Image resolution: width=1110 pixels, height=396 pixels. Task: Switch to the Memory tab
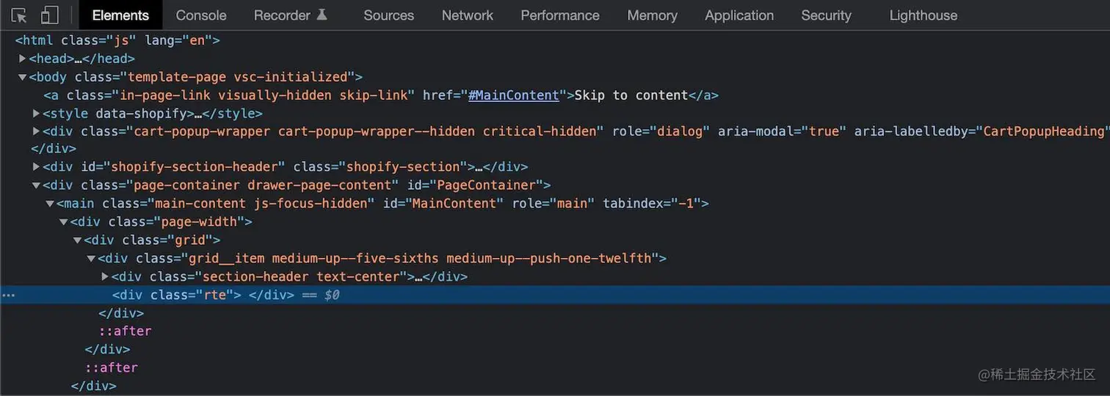click(652, 15)
